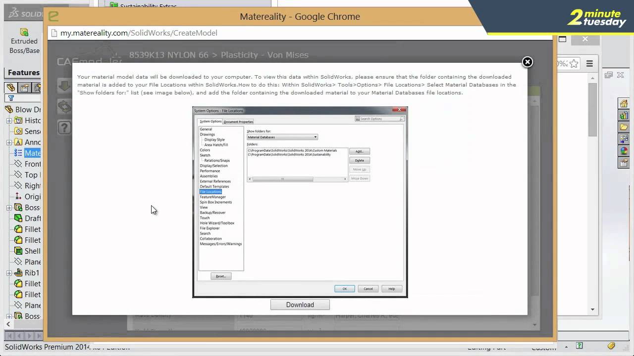This screenshot has width=634, height=356.
Task: Click the green help icon in SolidWorks status bar
Action: [x=579, y=346]
